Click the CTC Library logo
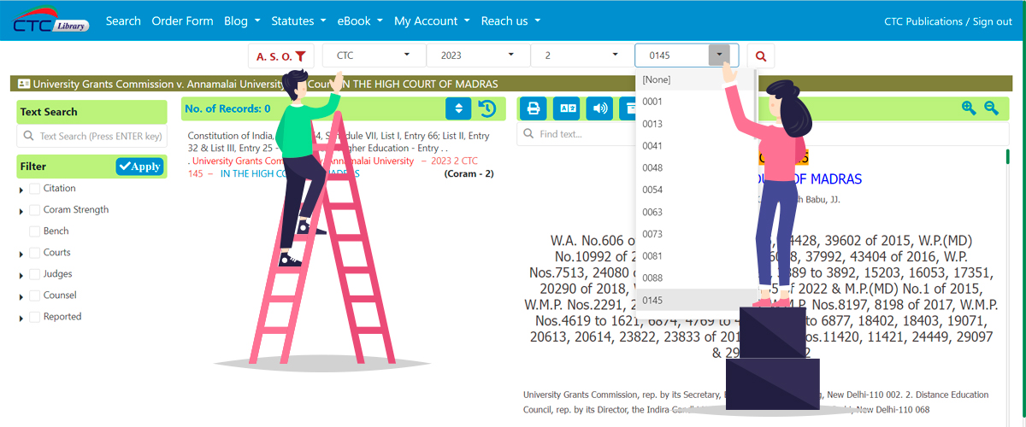 [50, 21]
